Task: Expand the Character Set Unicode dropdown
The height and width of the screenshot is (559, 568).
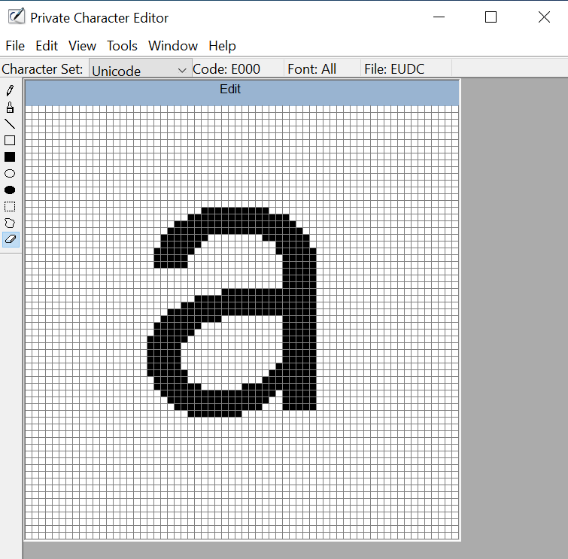Action: (141, 69)
